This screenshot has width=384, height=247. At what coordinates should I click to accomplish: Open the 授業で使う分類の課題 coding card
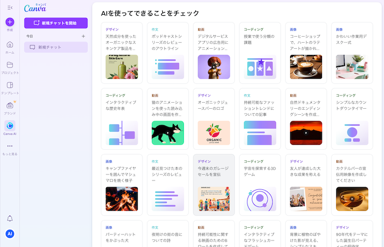260,53
